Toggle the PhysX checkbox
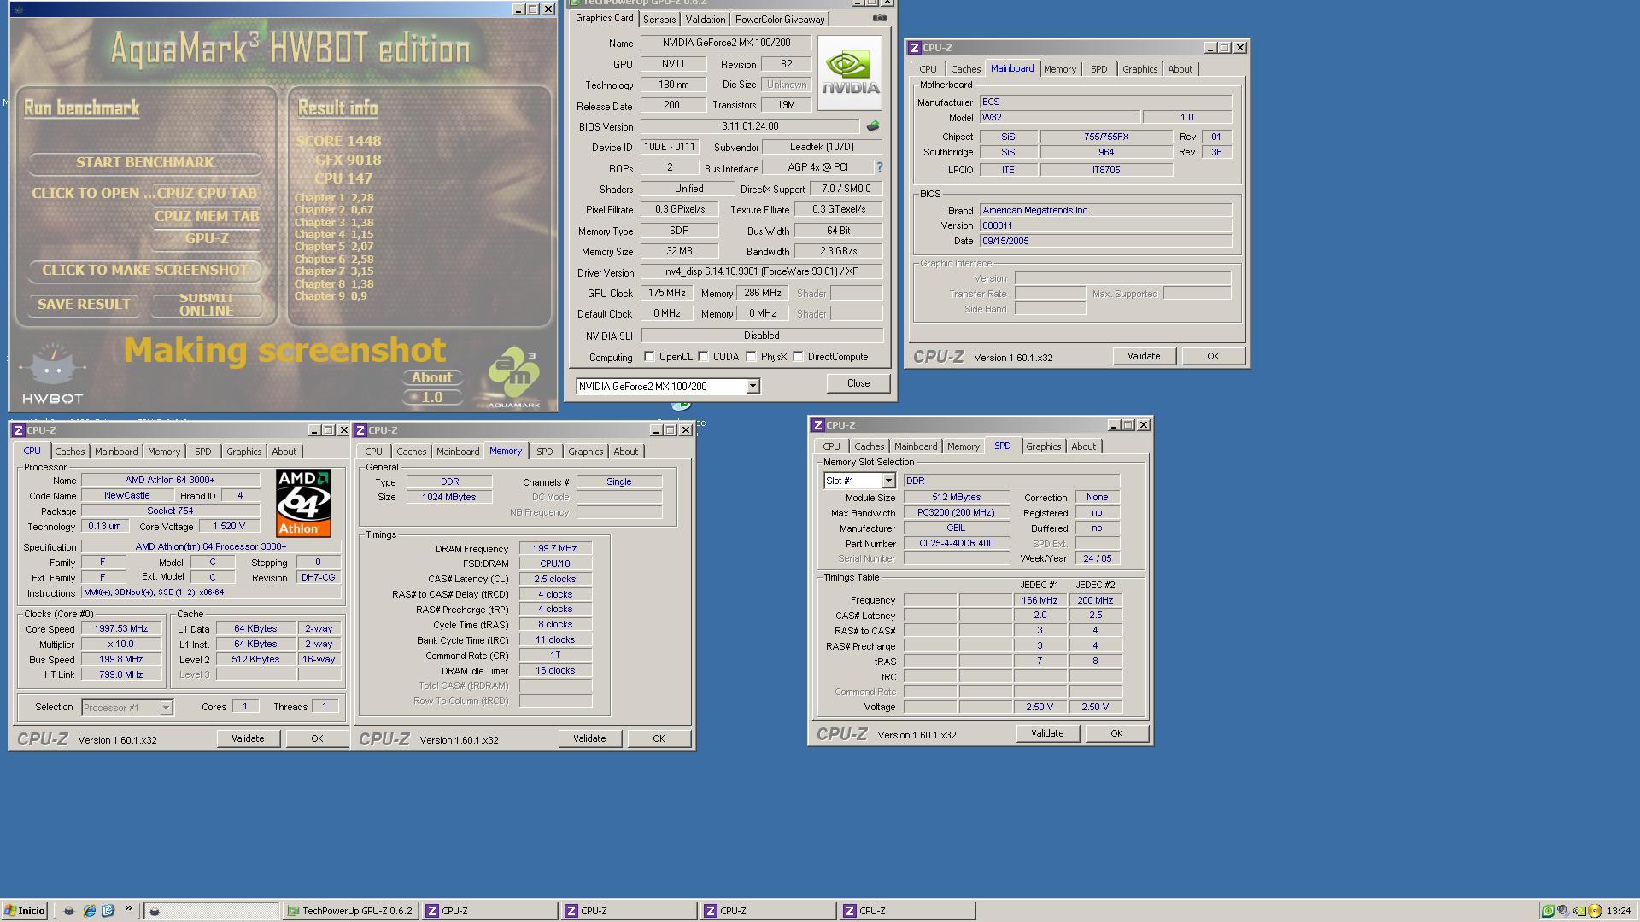The image size is (1640, 922). pyautogui.click(x=751, y=357)
